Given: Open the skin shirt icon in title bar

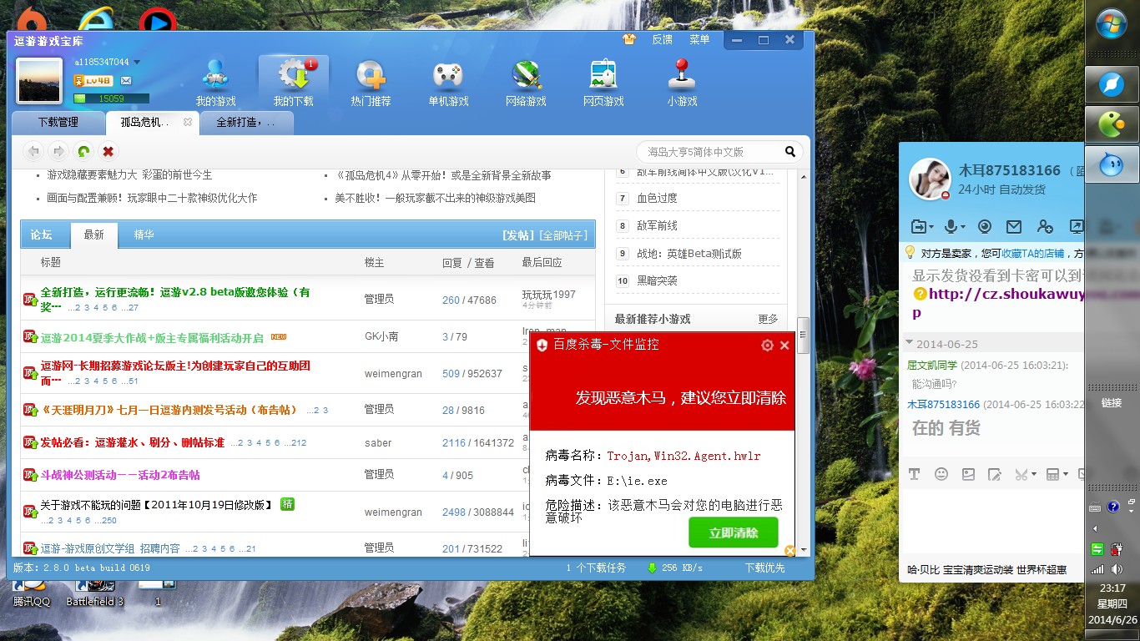Looking at the screenshot, I should click(x=629, y=39).
